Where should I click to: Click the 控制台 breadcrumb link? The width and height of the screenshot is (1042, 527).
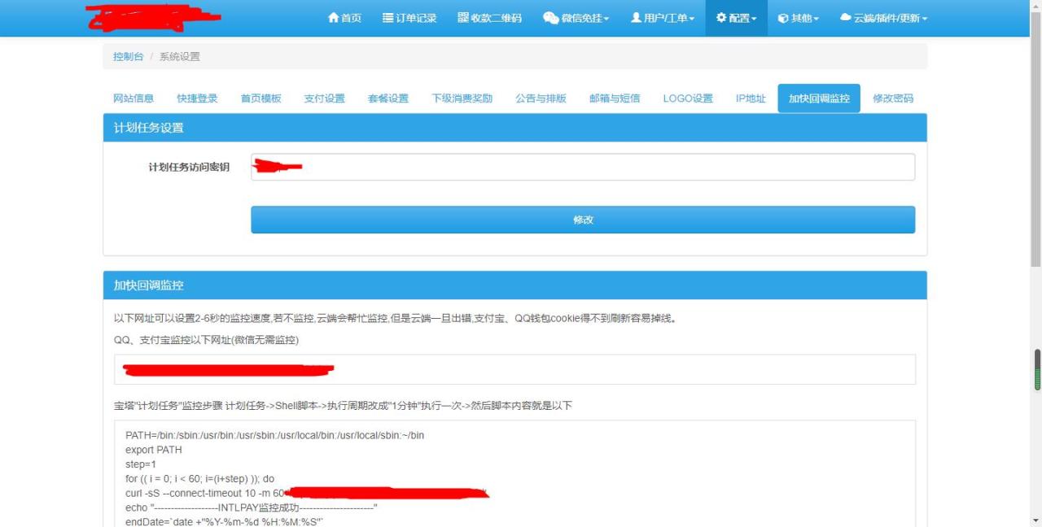tap(128, 56)
